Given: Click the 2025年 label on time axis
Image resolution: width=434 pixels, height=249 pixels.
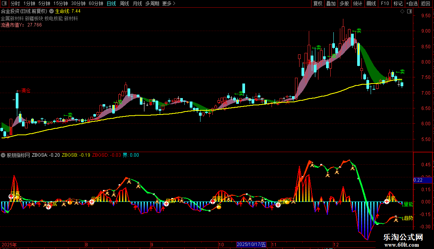Looking at the screenshot, I should (9, 244).
